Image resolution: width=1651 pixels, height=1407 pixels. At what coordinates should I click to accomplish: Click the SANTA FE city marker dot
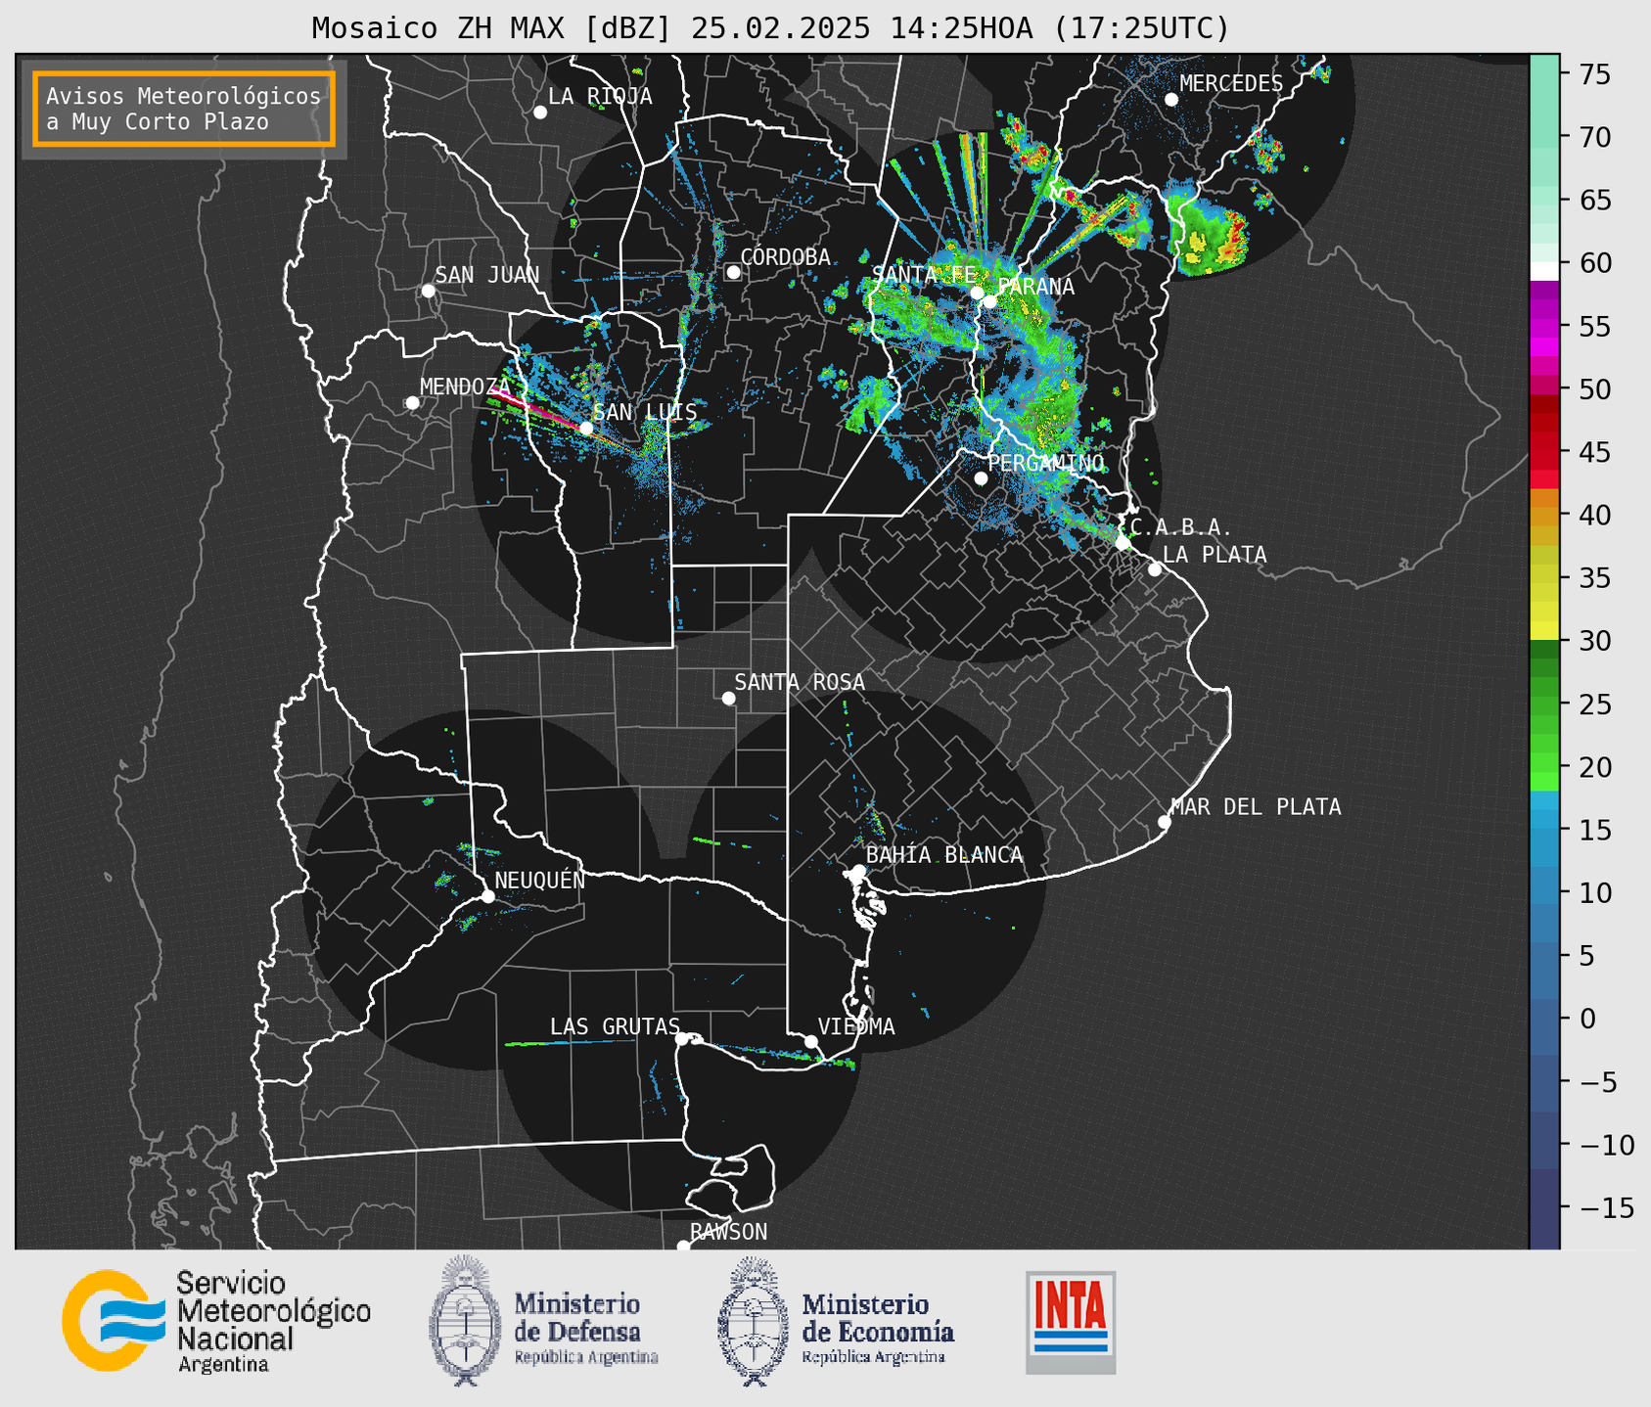[x=977, y=293]
